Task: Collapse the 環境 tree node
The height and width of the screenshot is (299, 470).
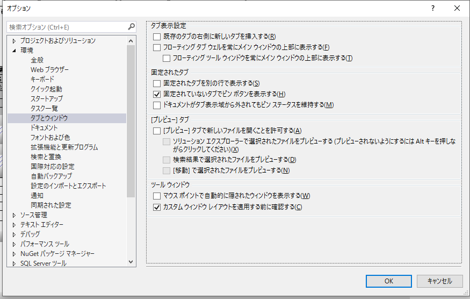Action: pos(15,51)
